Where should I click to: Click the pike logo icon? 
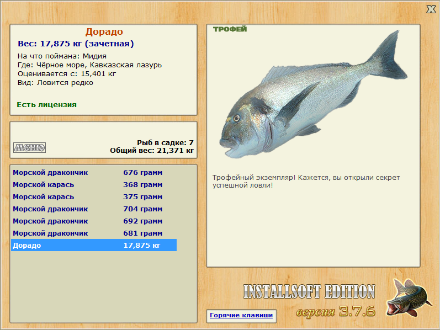coord(409,298)
